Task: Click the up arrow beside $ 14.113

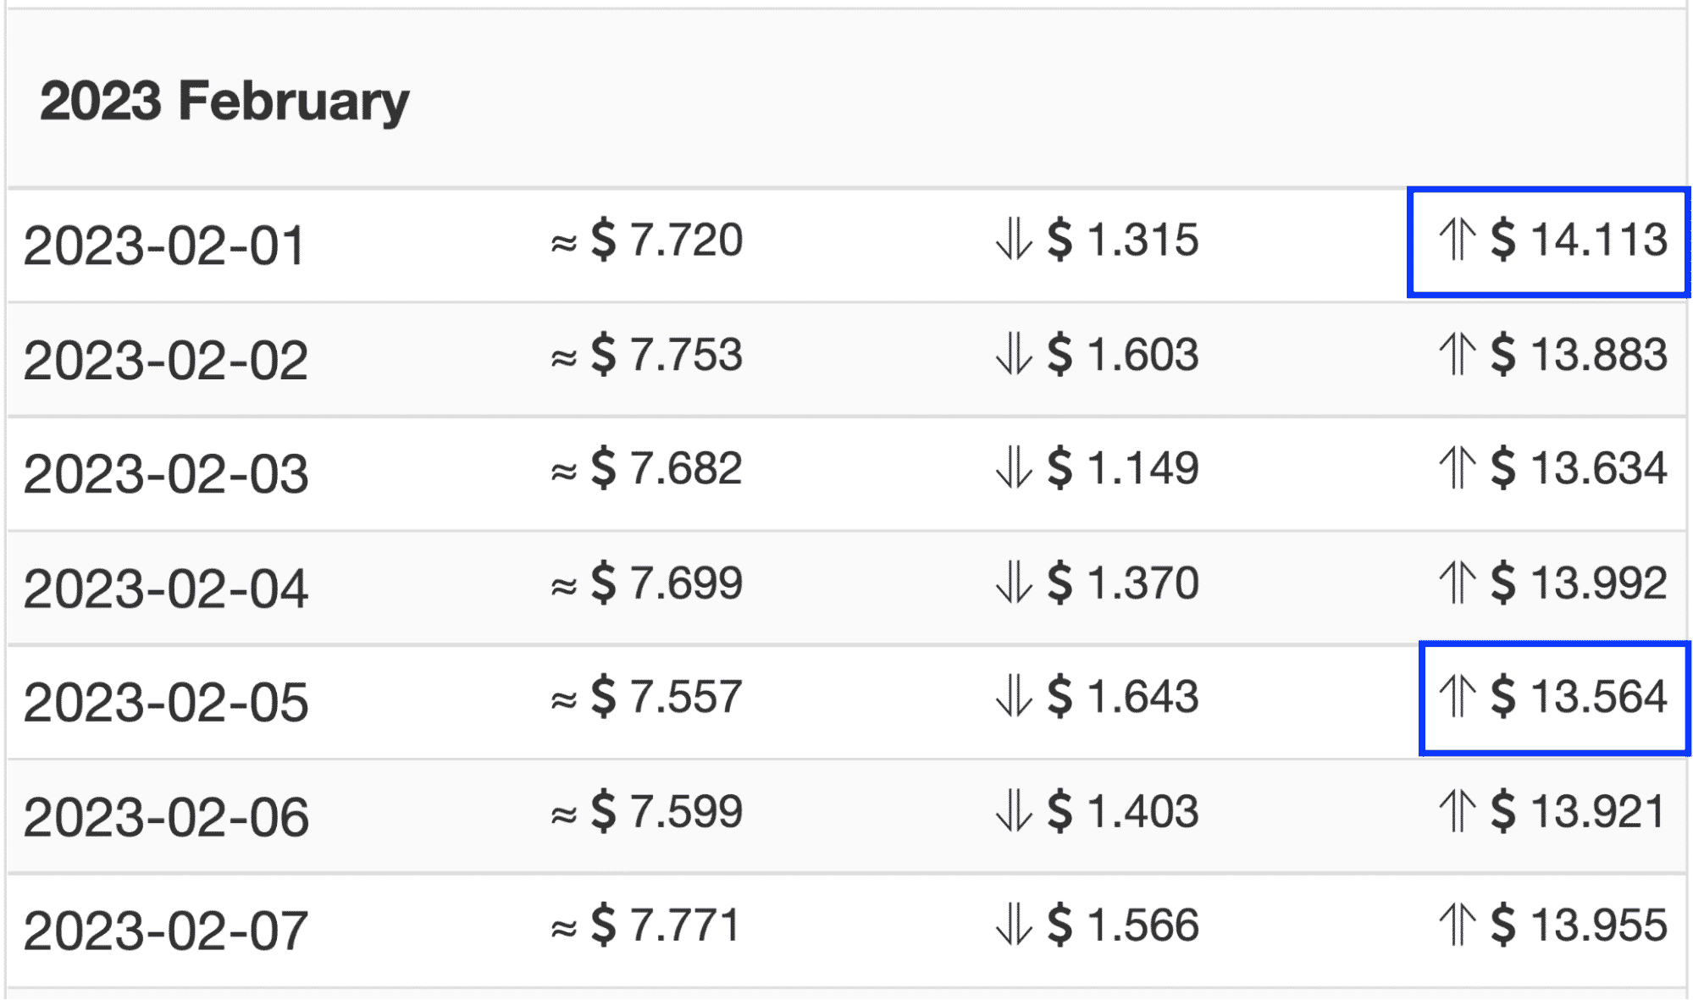Action: pos(1457,240)
